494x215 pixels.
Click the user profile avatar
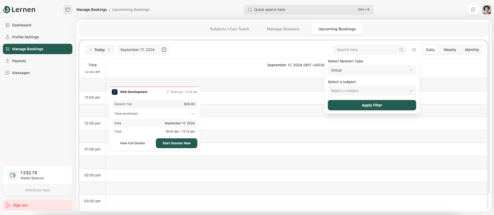point(486,10)
